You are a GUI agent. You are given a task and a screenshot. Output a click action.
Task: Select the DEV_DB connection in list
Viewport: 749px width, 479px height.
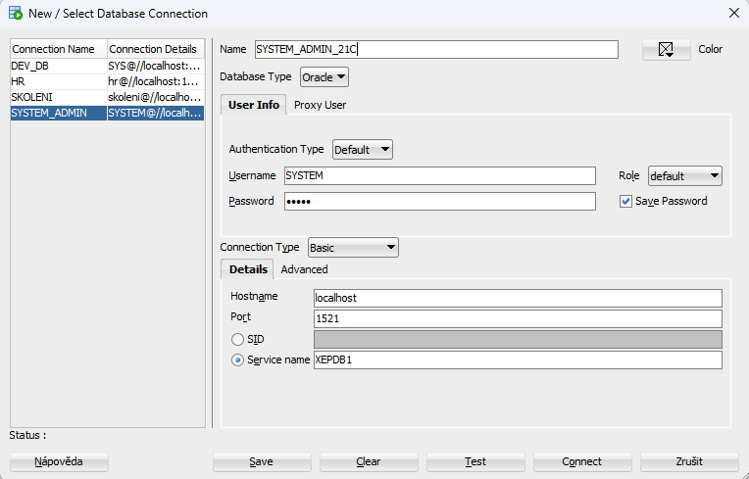point(58,66)
